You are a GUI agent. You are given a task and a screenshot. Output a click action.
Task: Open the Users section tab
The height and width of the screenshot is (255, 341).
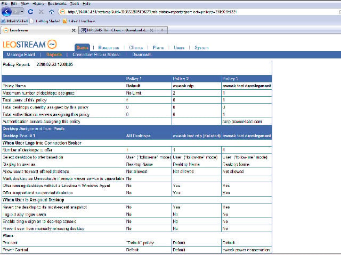179,48
